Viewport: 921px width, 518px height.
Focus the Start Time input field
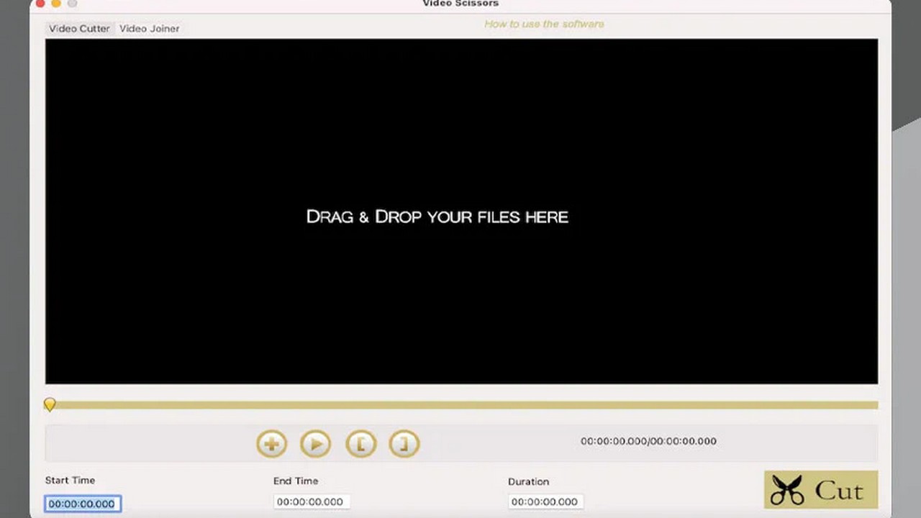[x=82, y=504]
